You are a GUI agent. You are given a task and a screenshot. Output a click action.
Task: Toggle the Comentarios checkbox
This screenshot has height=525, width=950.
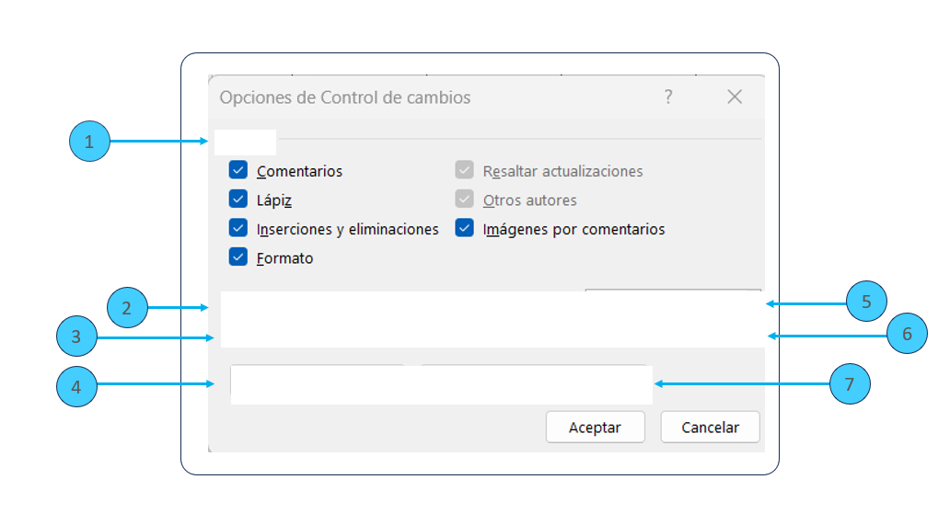click(238, 170)
